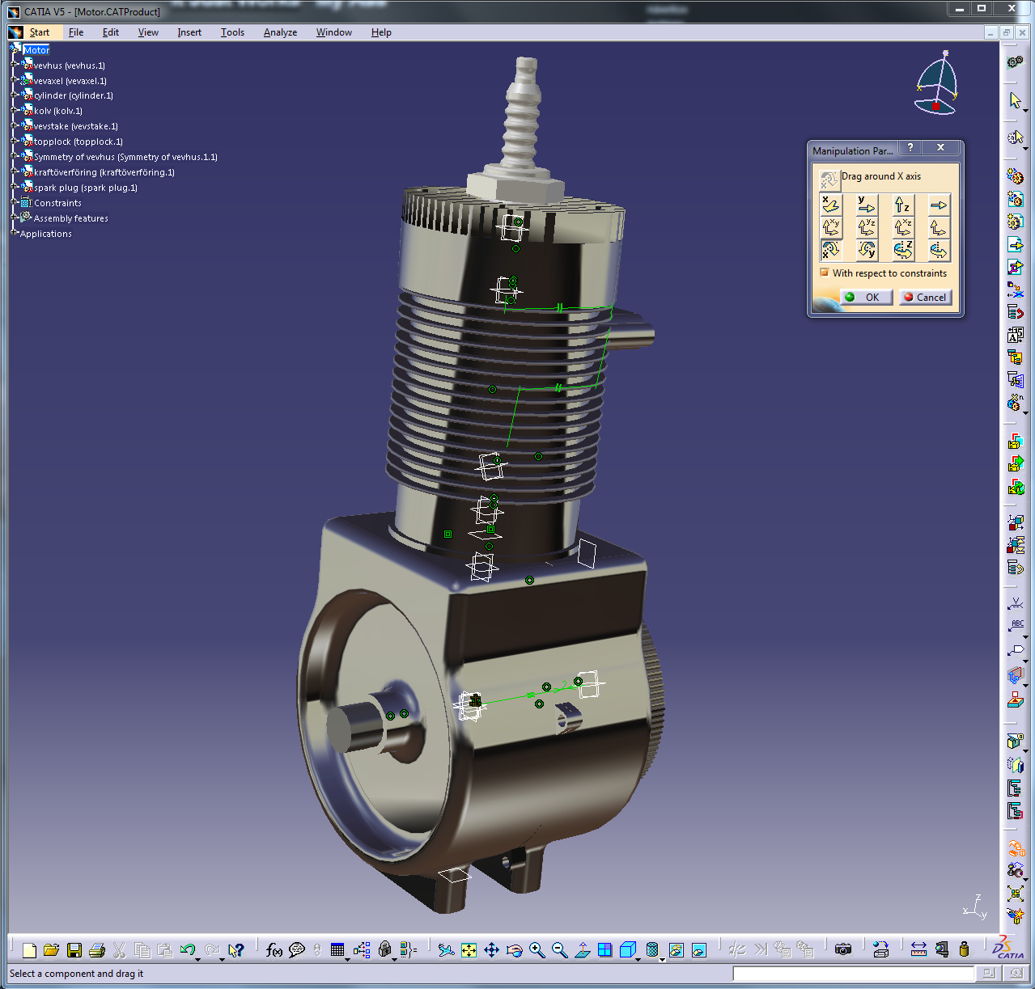Viewport: 1035px width, 989px height.
Task: Open the Tools menu
Action: (232, 32)
